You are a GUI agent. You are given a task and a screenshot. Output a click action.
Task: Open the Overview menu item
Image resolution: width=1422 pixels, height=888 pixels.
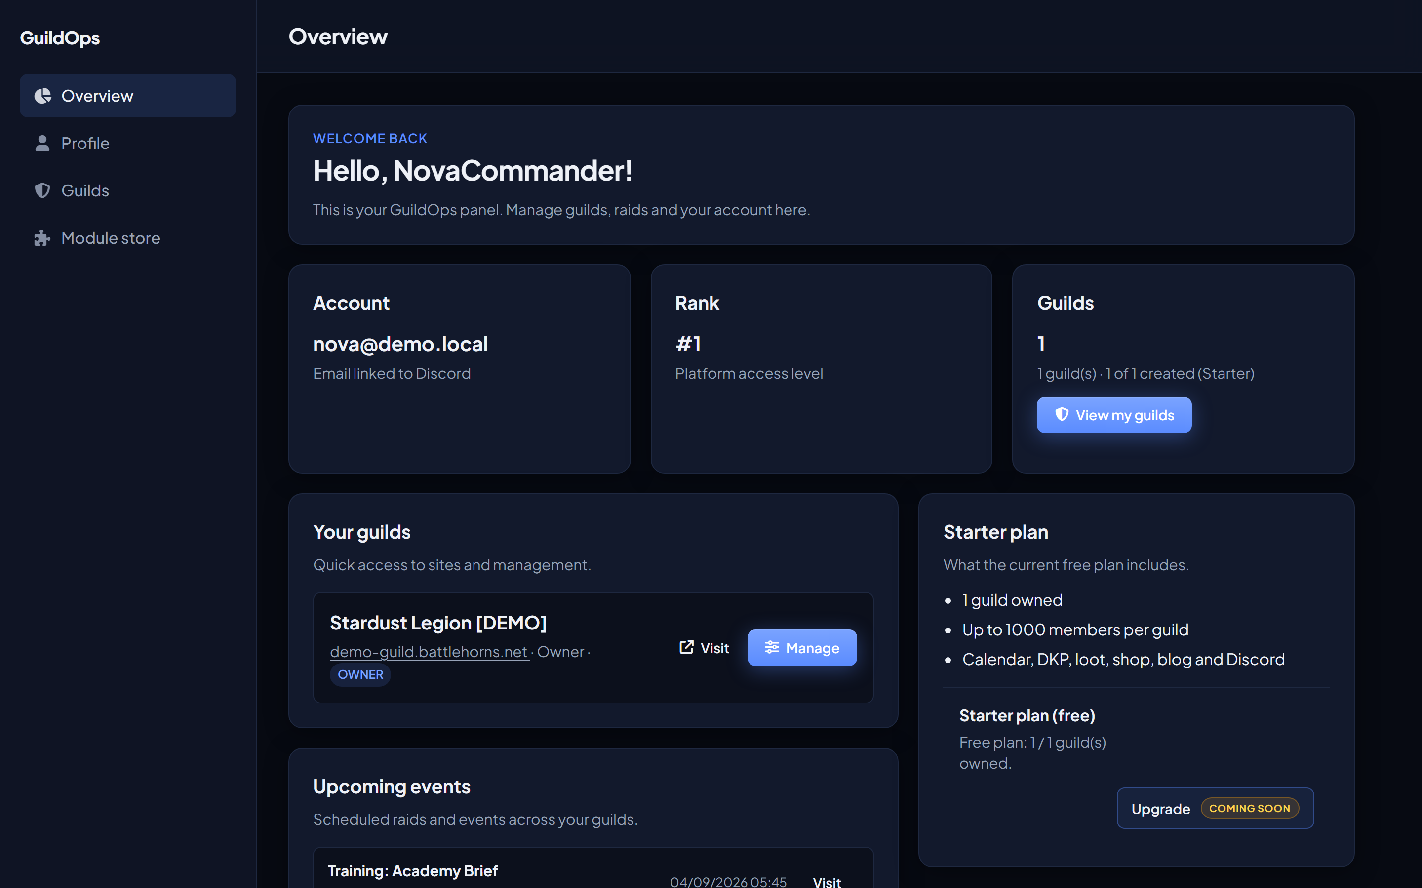[127, 96]
